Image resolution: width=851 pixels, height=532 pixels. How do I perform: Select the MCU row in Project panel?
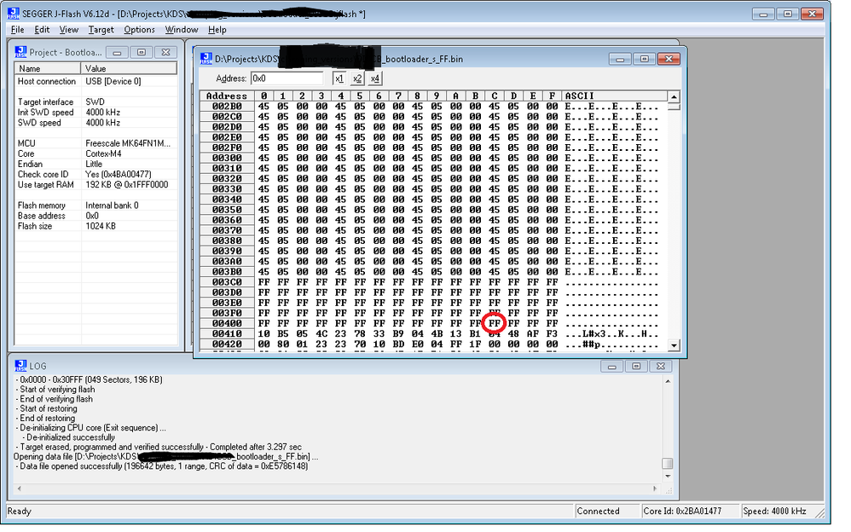96,143
